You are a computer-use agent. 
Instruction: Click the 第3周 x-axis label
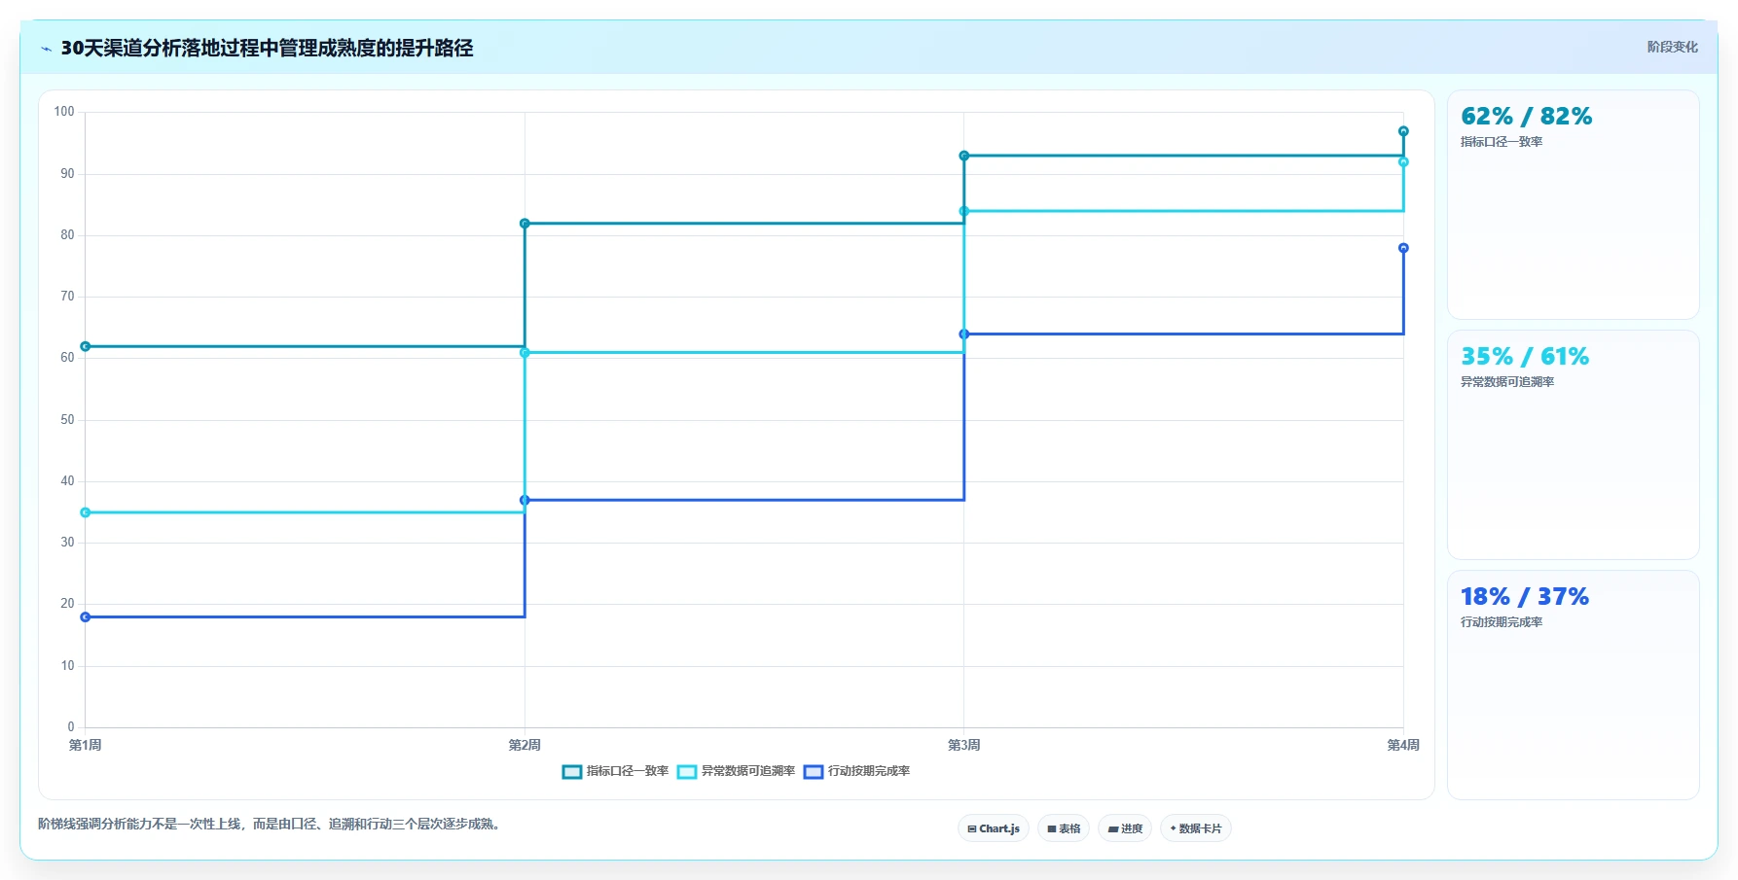(964, 745)
